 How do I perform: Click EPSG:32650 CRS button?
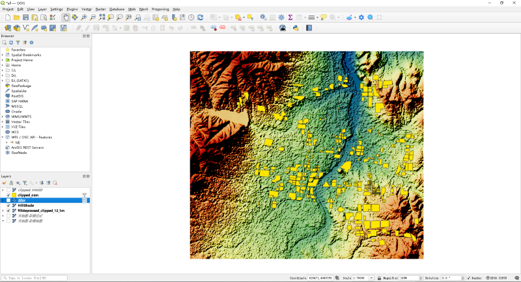pos(497,278)
